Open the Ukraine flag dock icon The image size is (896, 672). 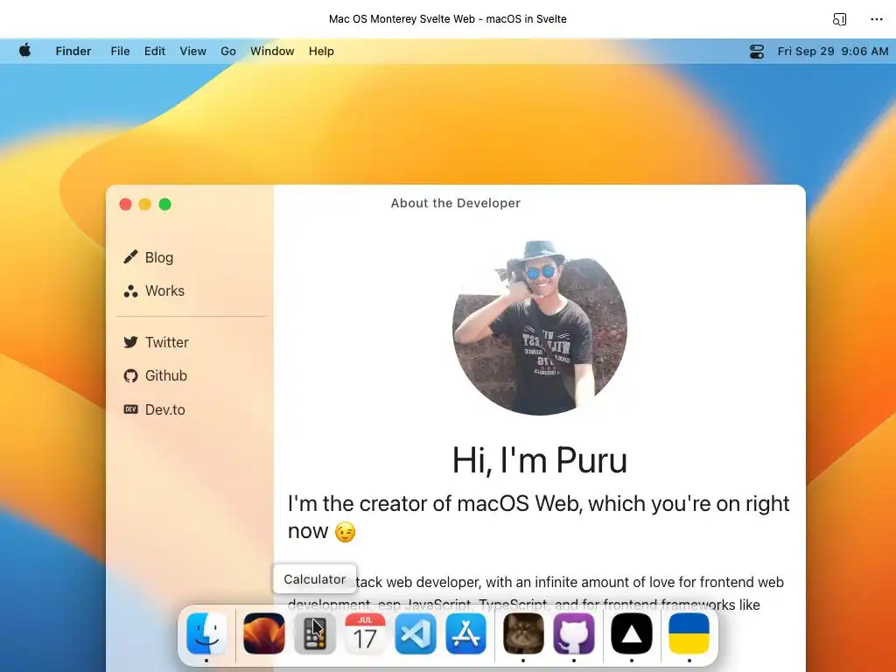click(x=689, y=633)
